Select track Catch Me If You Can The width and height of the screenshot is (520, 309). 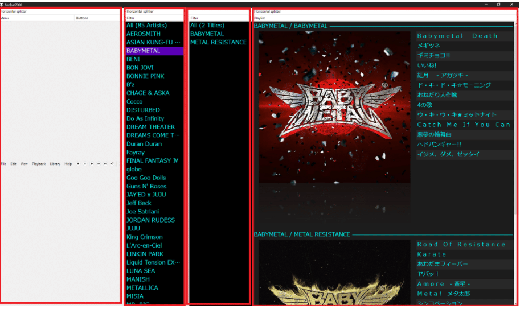coord(465,125)
